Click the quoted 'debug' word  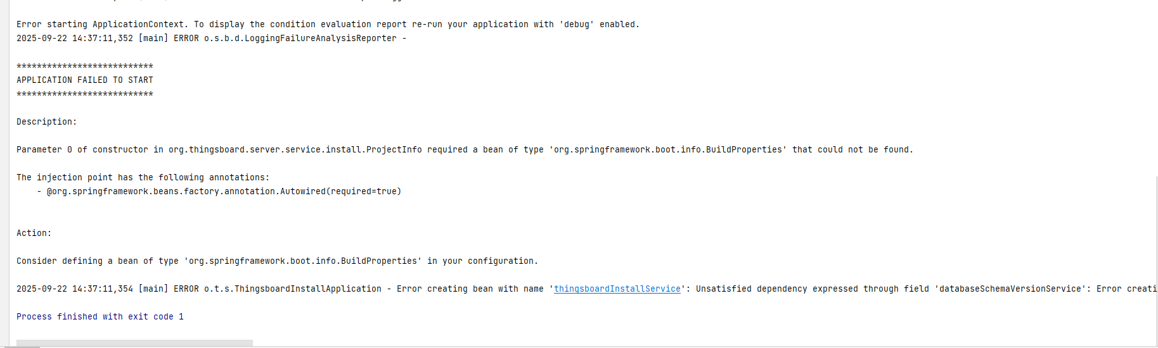click(x=577, y=25)
